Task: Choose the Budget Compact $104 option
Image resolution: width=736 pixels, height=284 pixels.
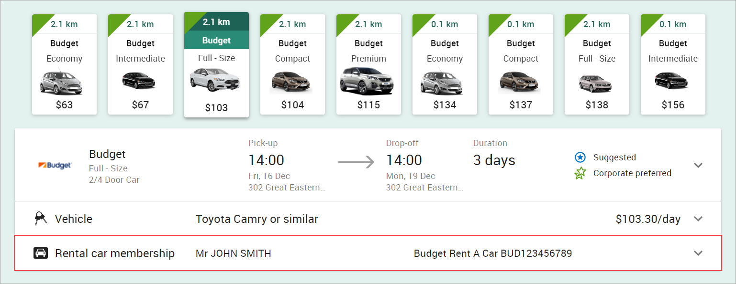Action: pos(292,64)
